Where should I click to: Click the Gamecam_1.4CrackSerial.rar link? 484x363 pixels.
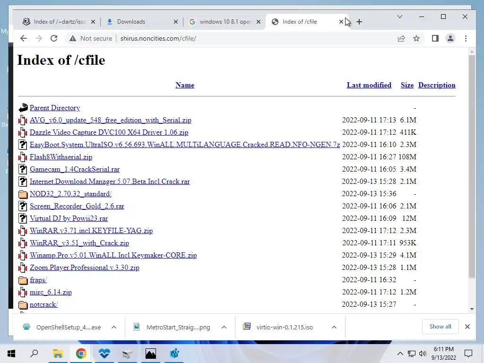[x=75, y=170]
